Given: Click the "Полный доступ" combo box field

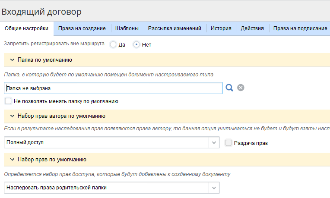Looking at the screenshot, I should click(106, 142).
